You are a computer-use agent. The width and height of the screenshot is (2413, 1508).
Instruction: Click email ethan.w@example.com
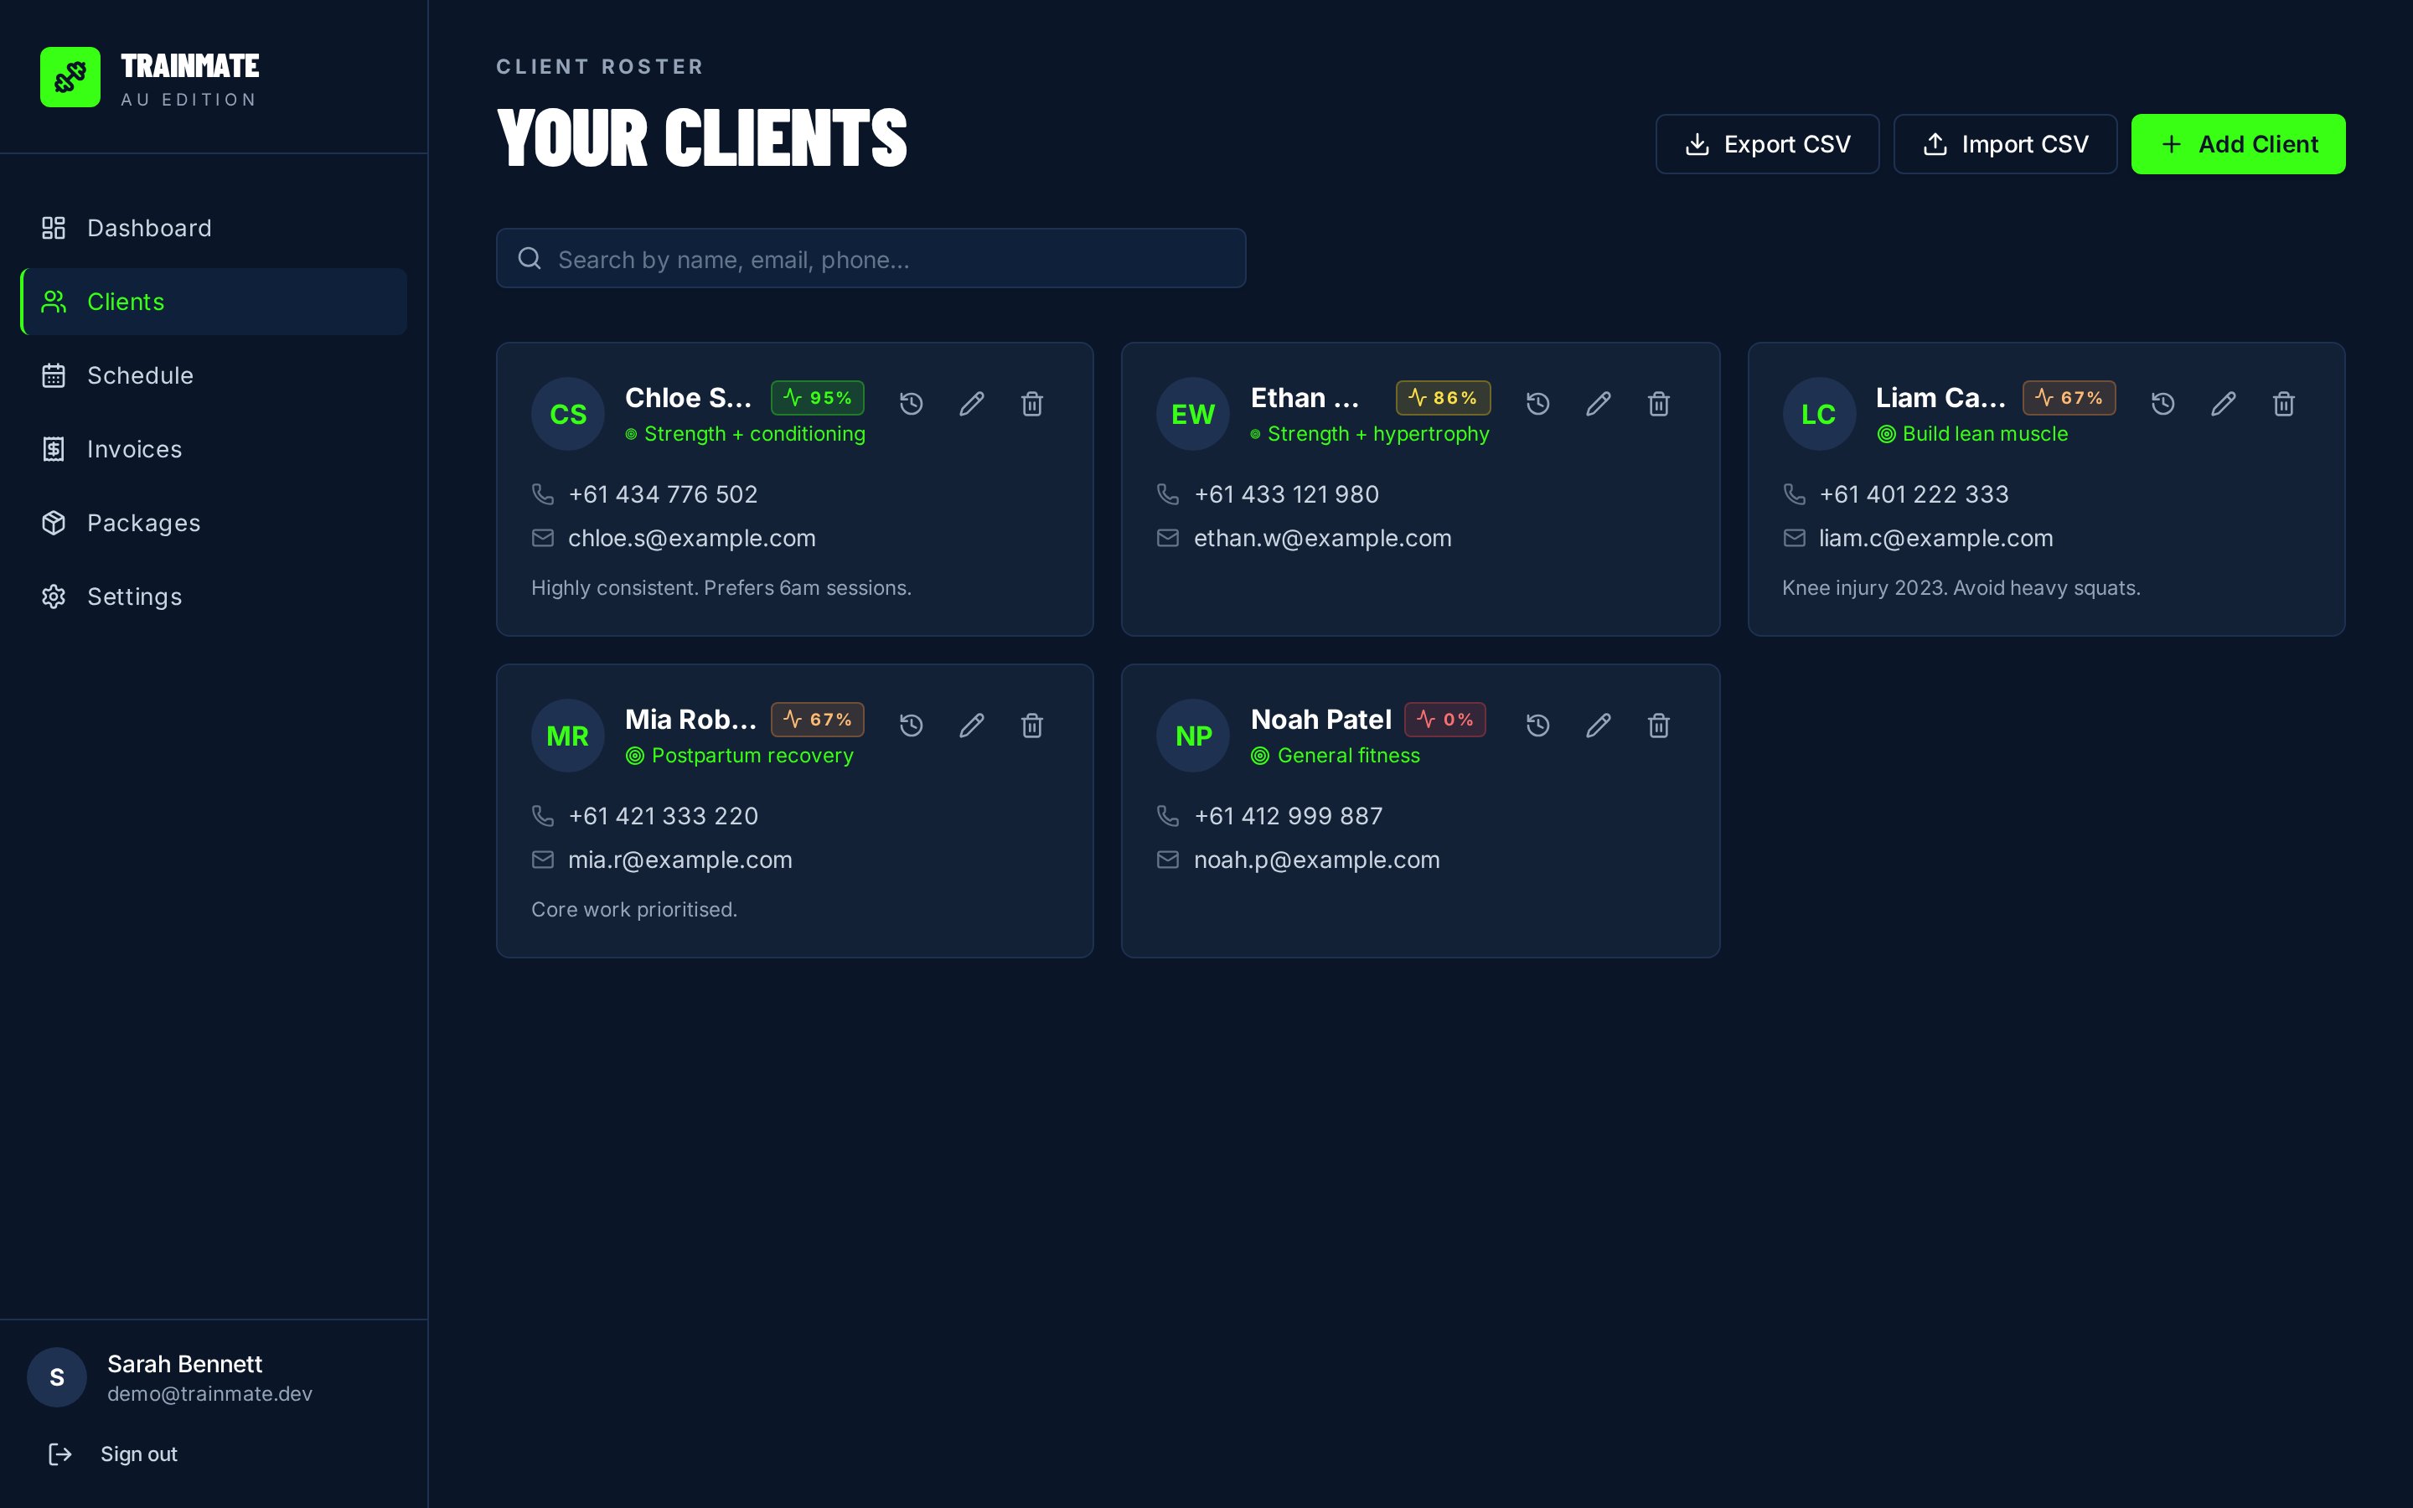coord(1322,538)
